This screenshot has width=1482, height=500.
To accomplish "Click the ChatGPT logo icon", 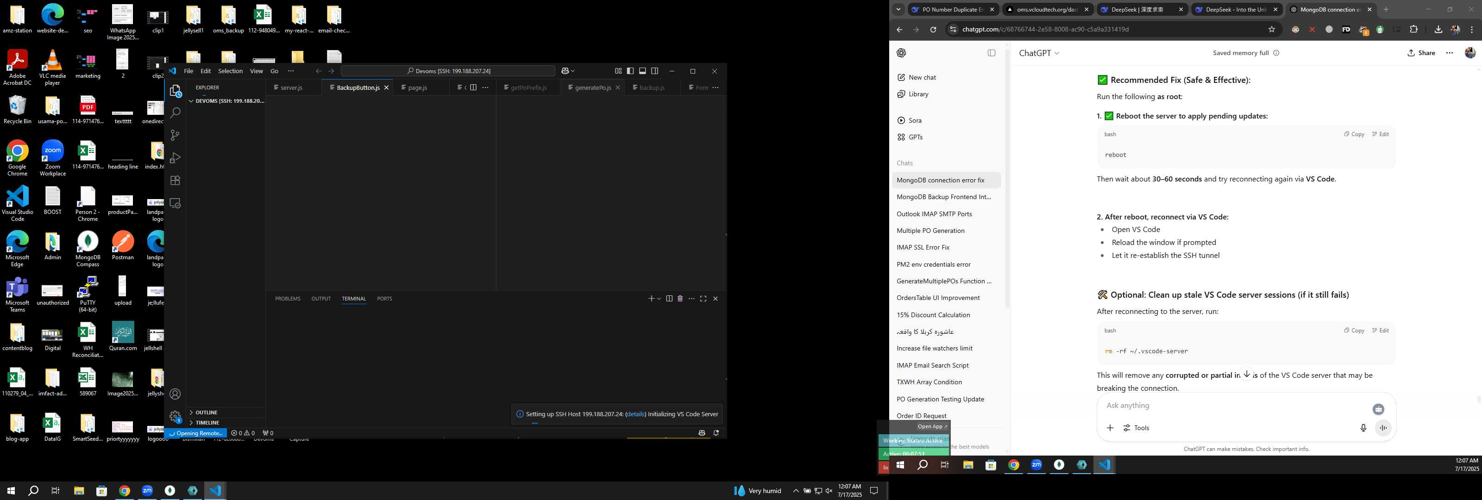I will point(902,53).
